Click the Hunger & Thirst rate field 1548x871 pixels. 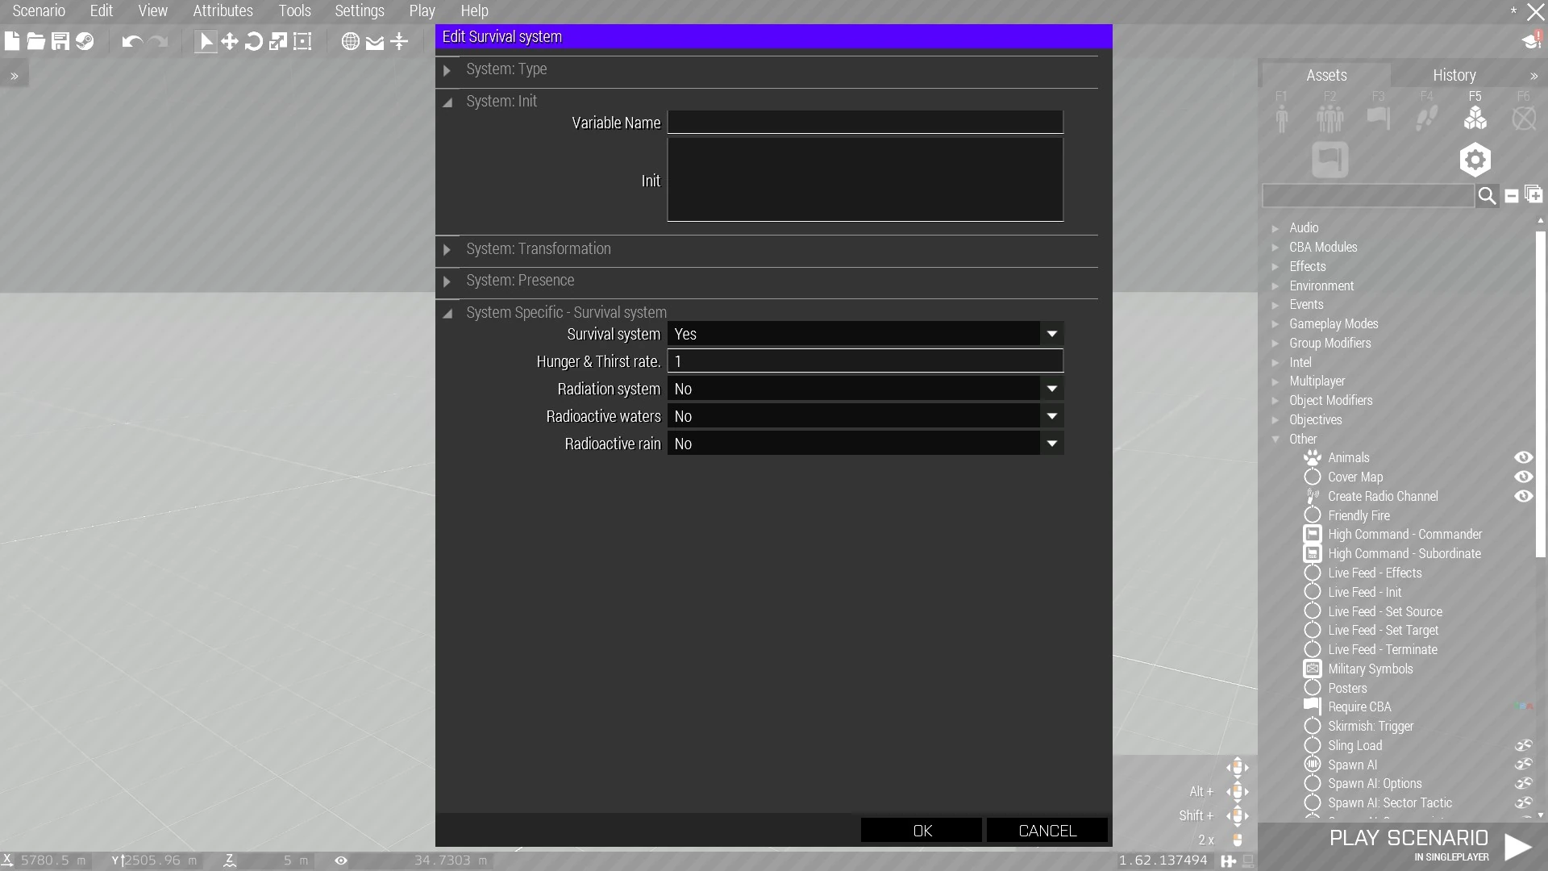coord(864,361)
